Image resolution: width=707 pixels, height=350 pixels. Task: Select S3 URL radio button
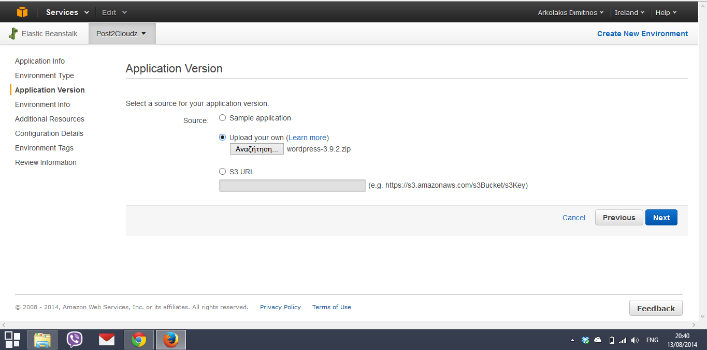(222, 172)
